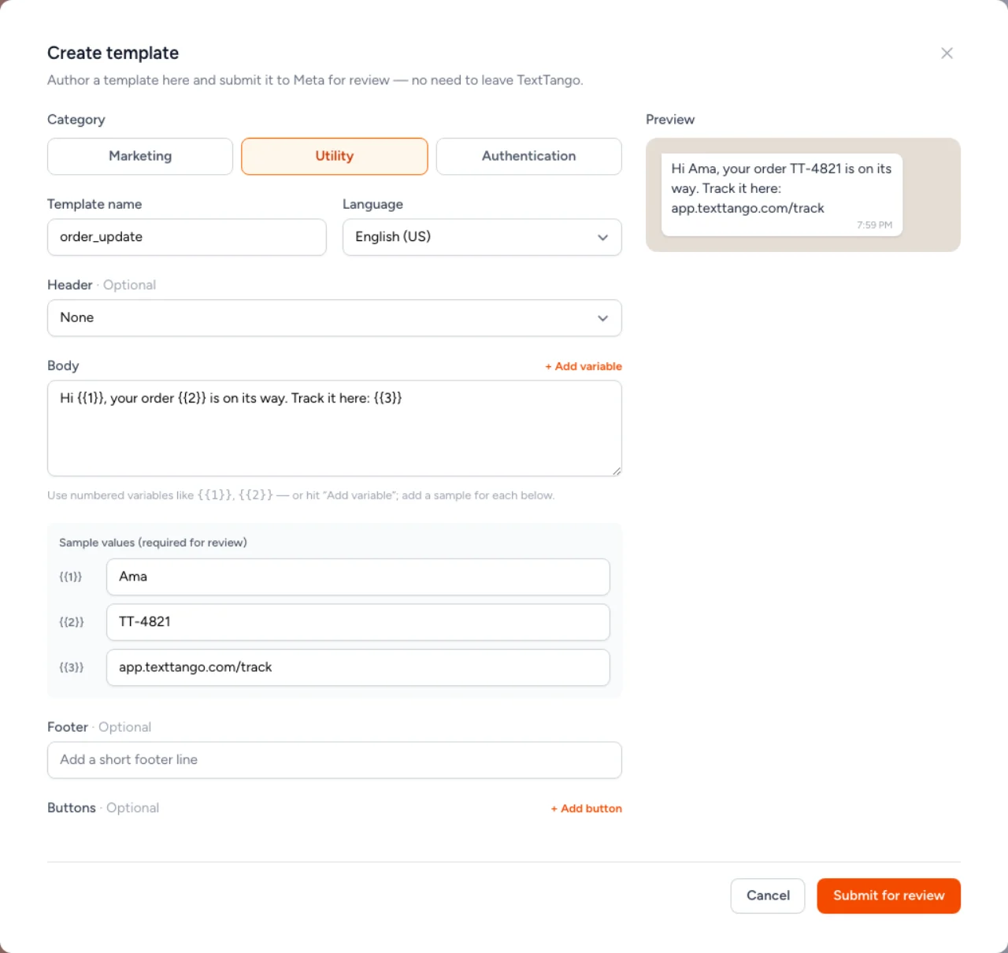Image resolution: width=1008 pixels, height=953 pixels.
Task: Click inside the Body text area
Action: (335, 428)
